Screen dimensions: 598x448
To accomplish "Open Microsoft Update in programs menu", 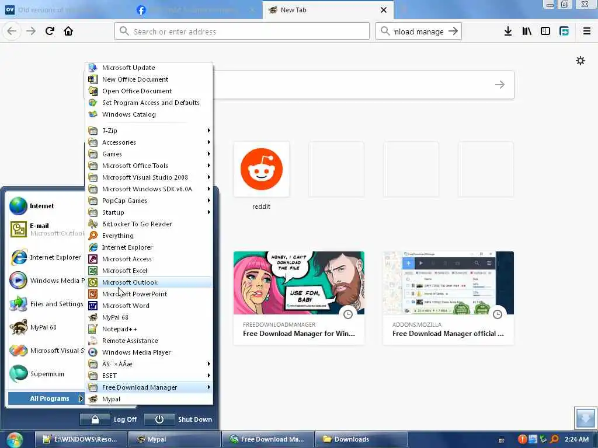I will (x=149, y=68).
